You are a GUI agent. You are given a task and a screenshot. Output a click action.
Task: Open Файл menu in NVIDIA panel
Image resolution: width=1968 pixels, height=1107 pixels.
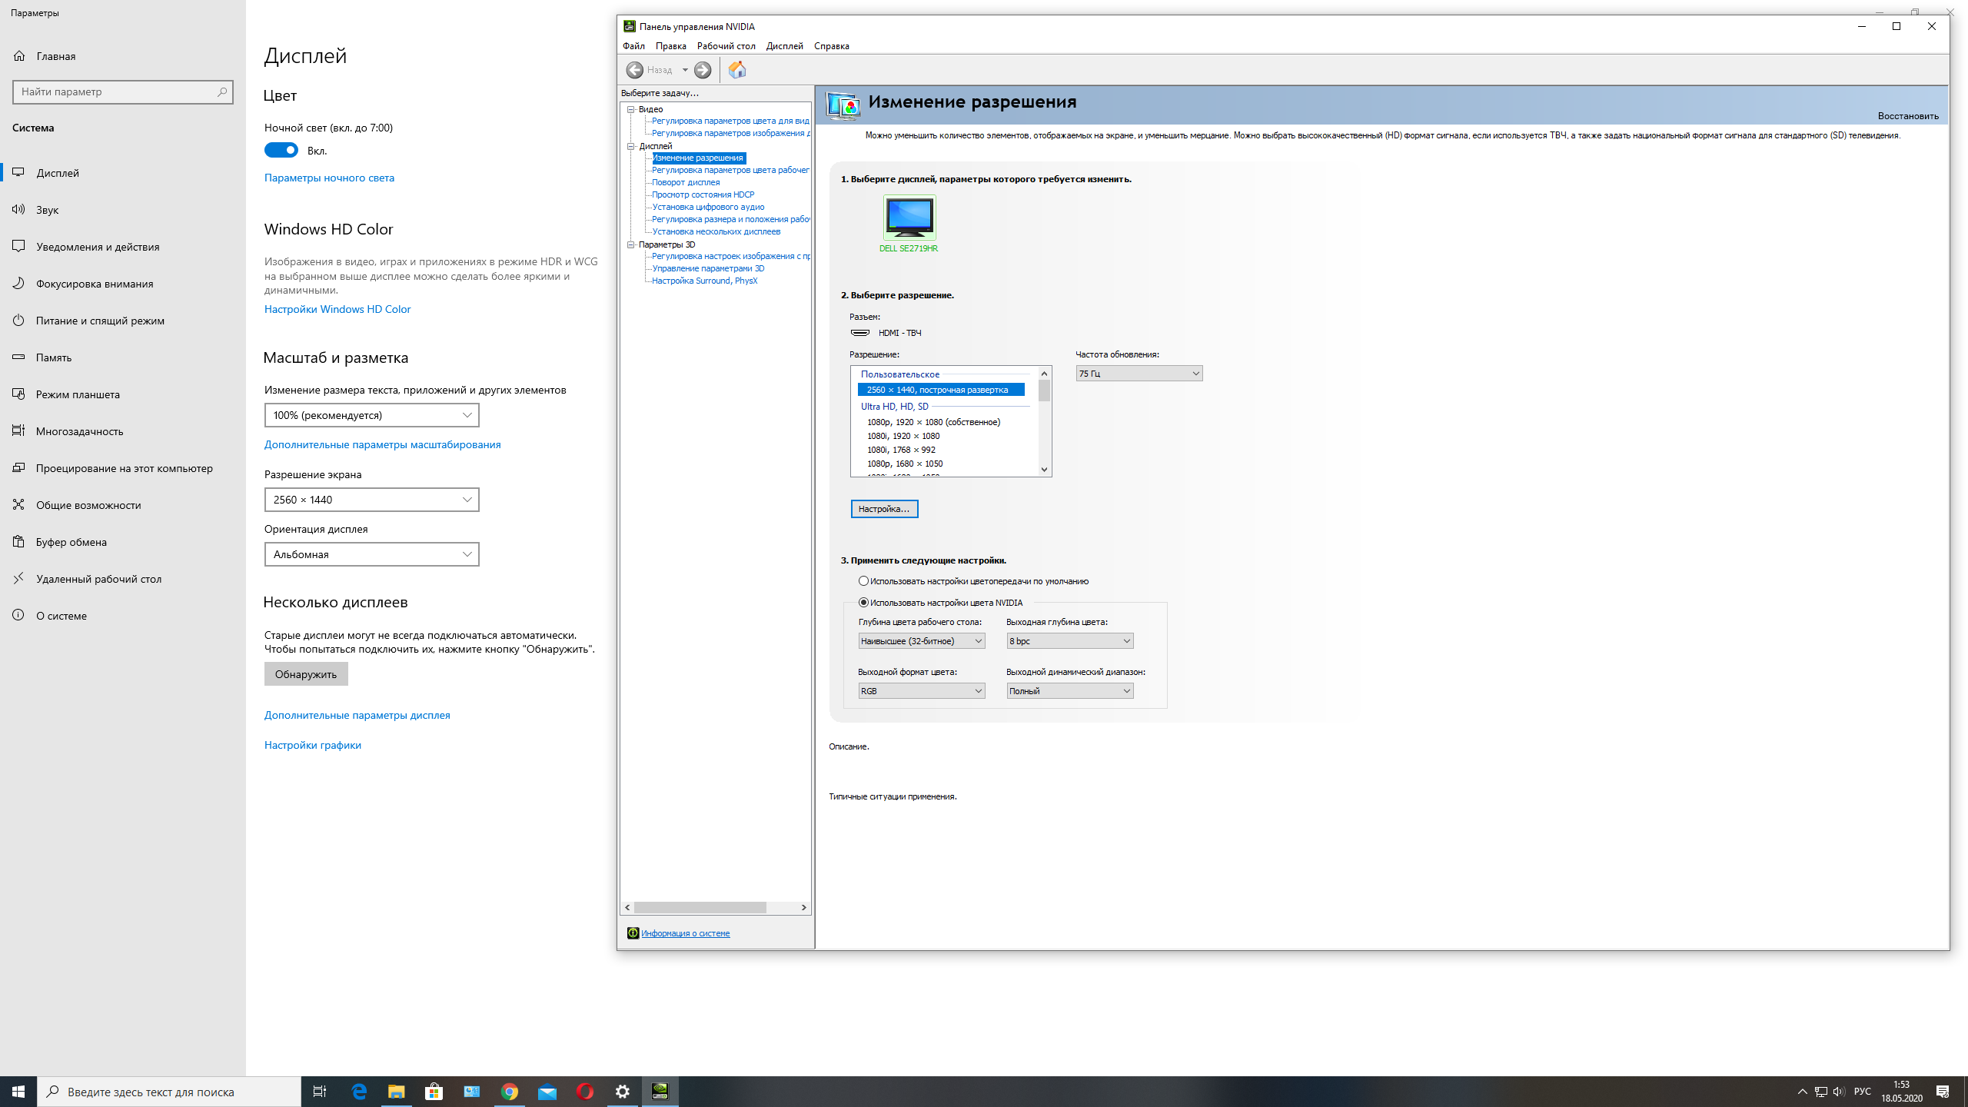pyautogui.click(x=633, y=46)
